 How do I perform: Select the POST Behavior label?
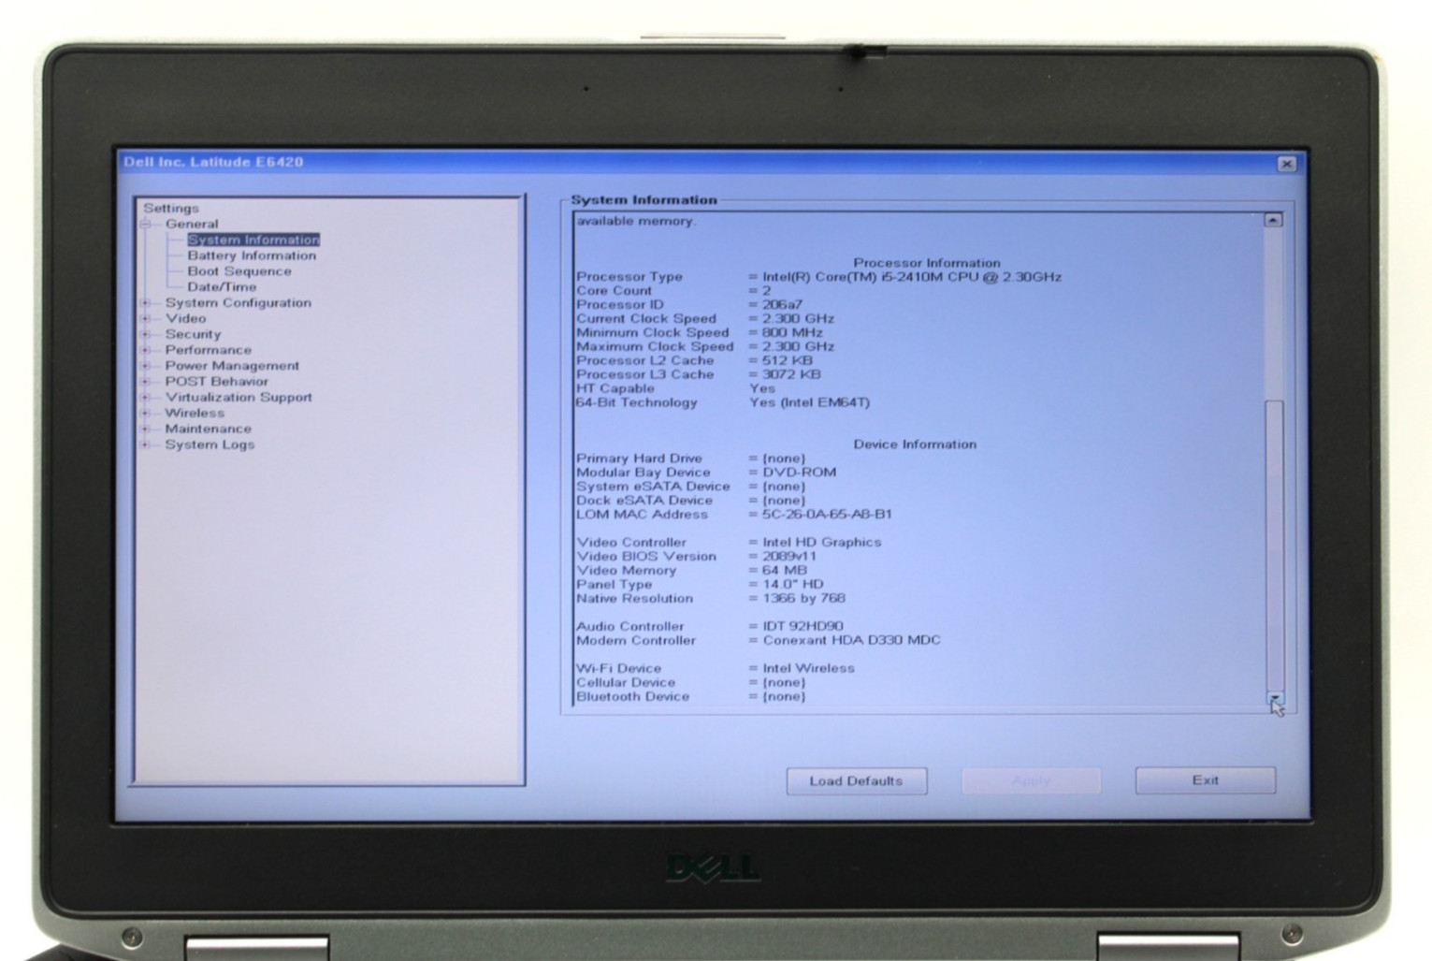click(217, 382)
